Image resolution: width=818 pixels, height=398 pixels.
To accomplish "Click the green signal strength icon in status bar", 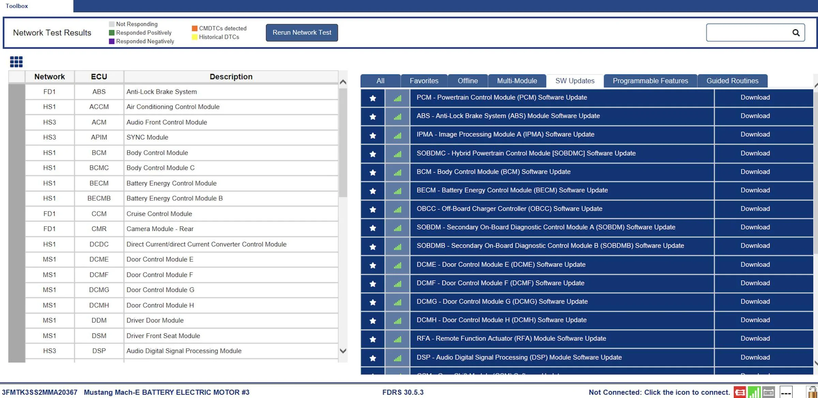I will coord(754,392).
